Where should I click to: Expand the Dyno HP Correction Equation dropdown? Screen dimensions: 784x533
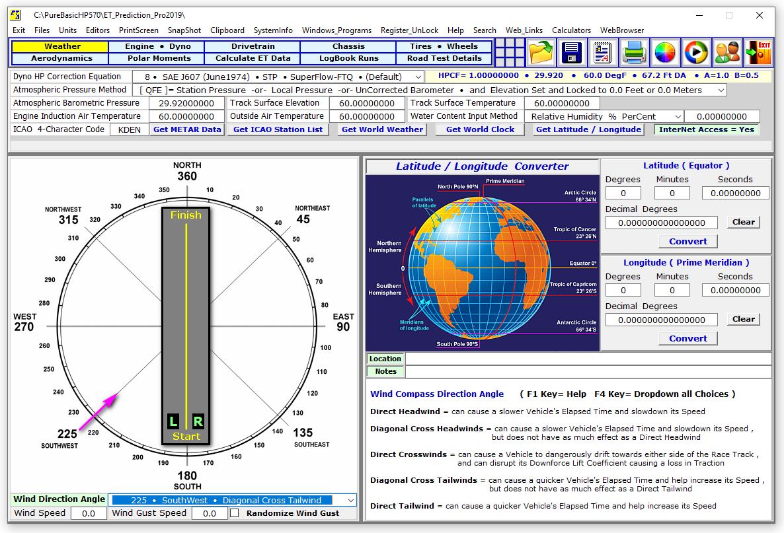click(418, 77)
